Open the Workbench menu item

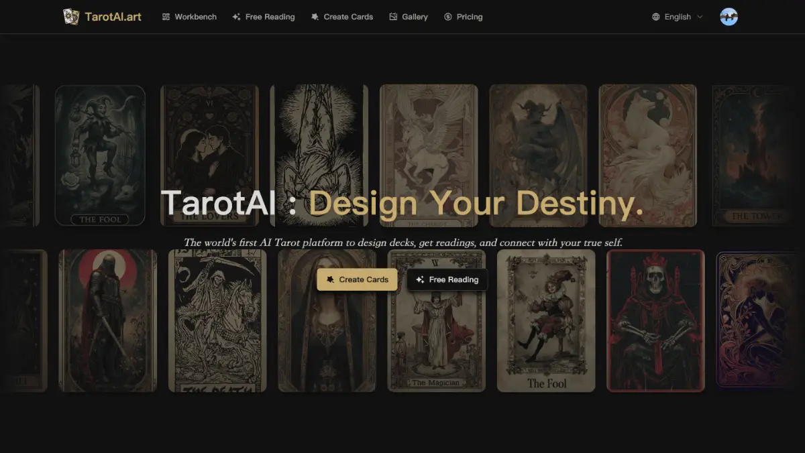click(x=195, y=17)
